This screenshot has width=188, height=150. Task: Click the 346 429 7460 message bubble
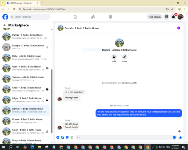[71, 126]
